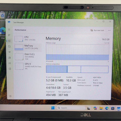Open the Services sidebar icon
Image resolution: width=121 pixels, height=121 pixels.
[10, 69]
